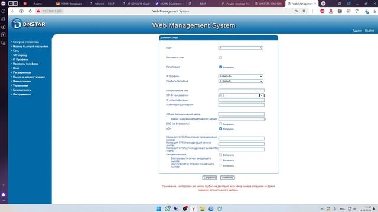The height and width of the screenshot is (212, 378).
Task: Open the Manipulation menu item
Action: coord(22,81)
